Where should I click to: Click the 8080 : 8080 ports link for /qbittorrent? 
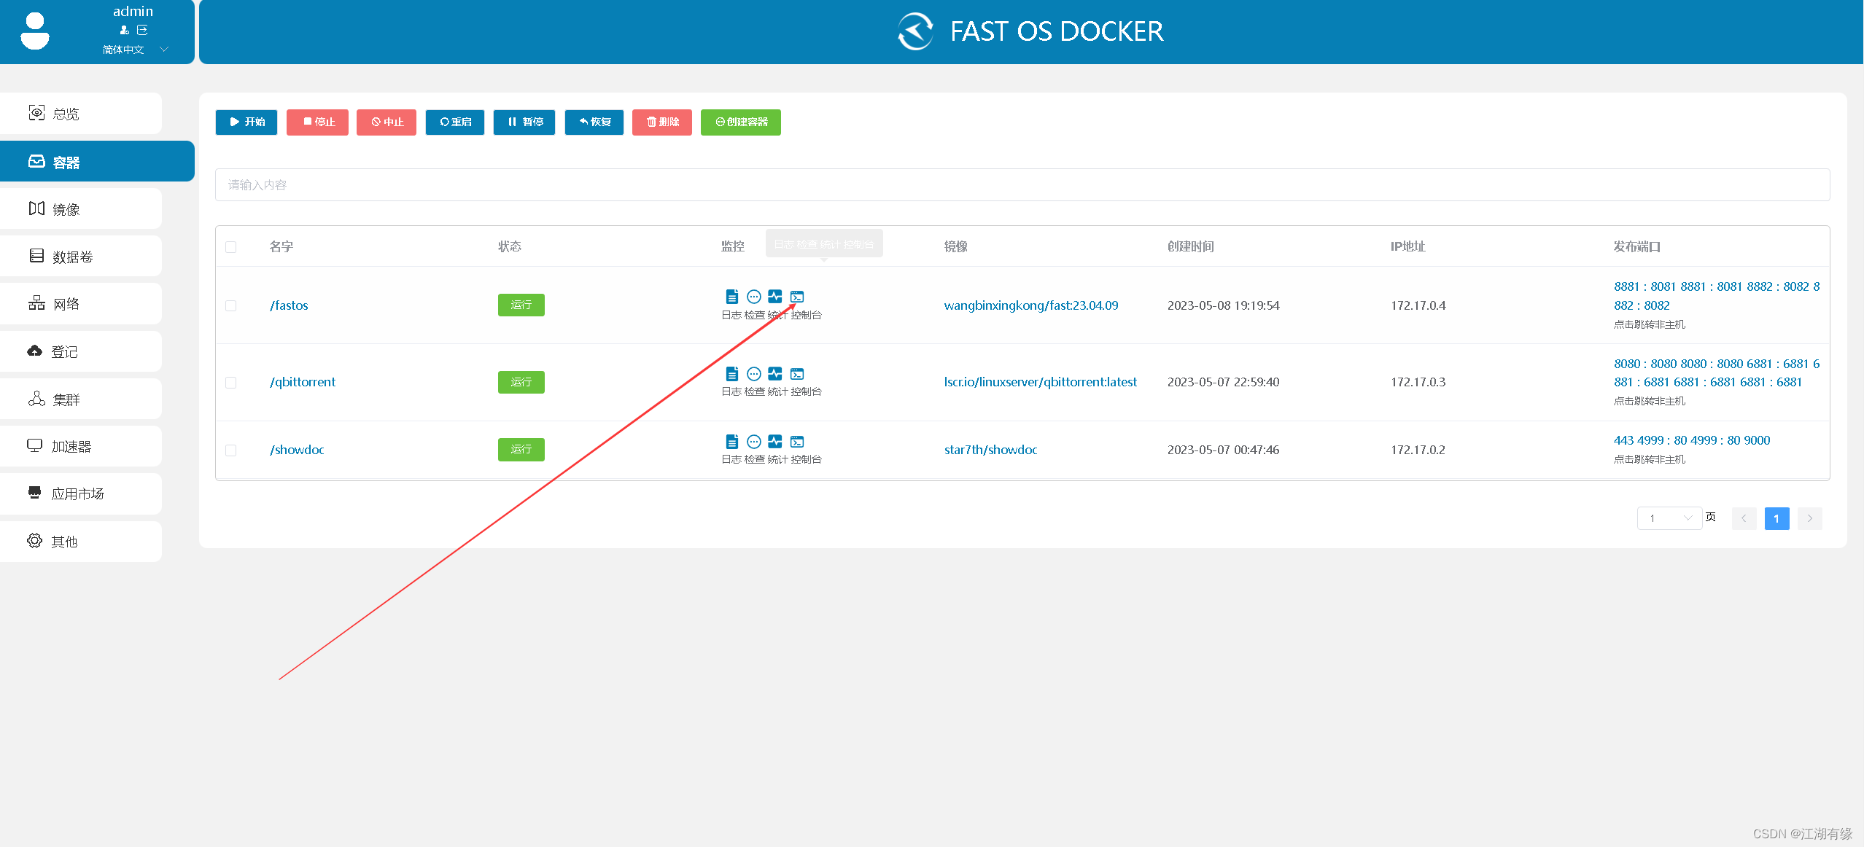[x=1717, y=372]
